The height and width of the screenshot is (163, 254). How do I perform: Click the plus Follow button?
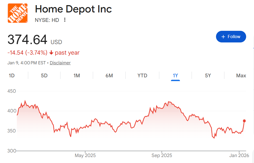[x=231, y=37]
